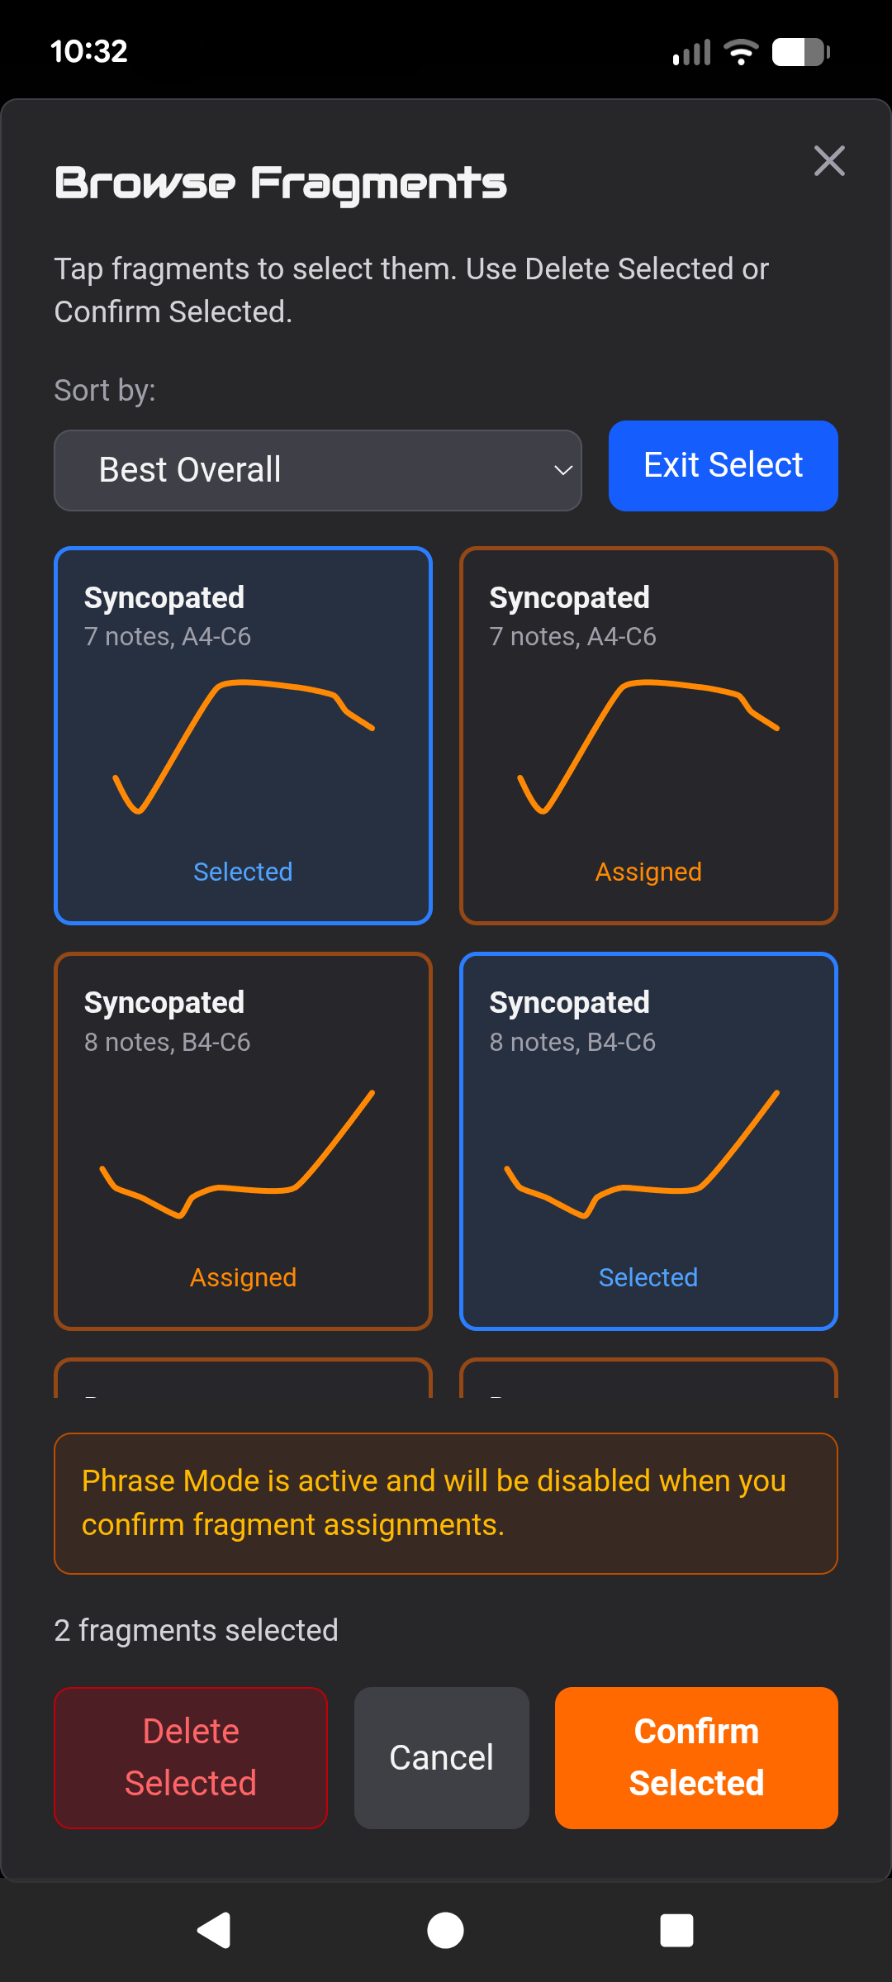
Task: Tap the Android home circle icon
Action: click(x=445, y=1930)
